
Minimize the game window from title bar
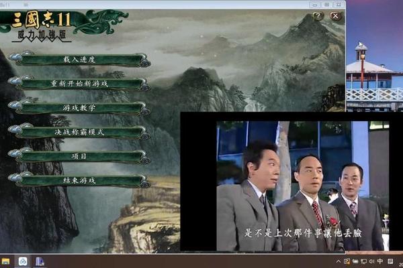click(x=316, y=5)
